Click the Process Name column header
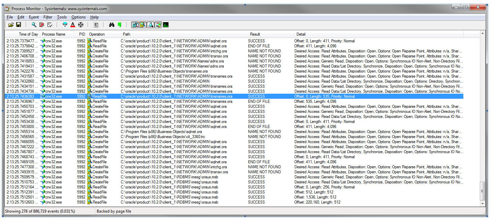Image resolution: width=493 pixels, height=220 pixels. pyautogui.click(x=54, y=34)
